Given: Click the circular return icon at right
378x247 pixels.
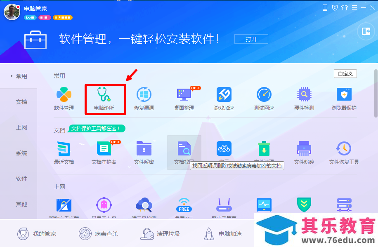Looking at the screenshot, I should [x=366, y=31].
